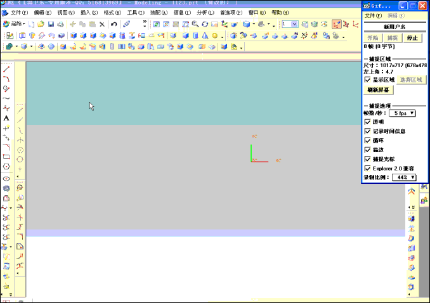Toggle the 透明 checkbox
The width and height of the screenshot is (430, 303).
[367, 122]
